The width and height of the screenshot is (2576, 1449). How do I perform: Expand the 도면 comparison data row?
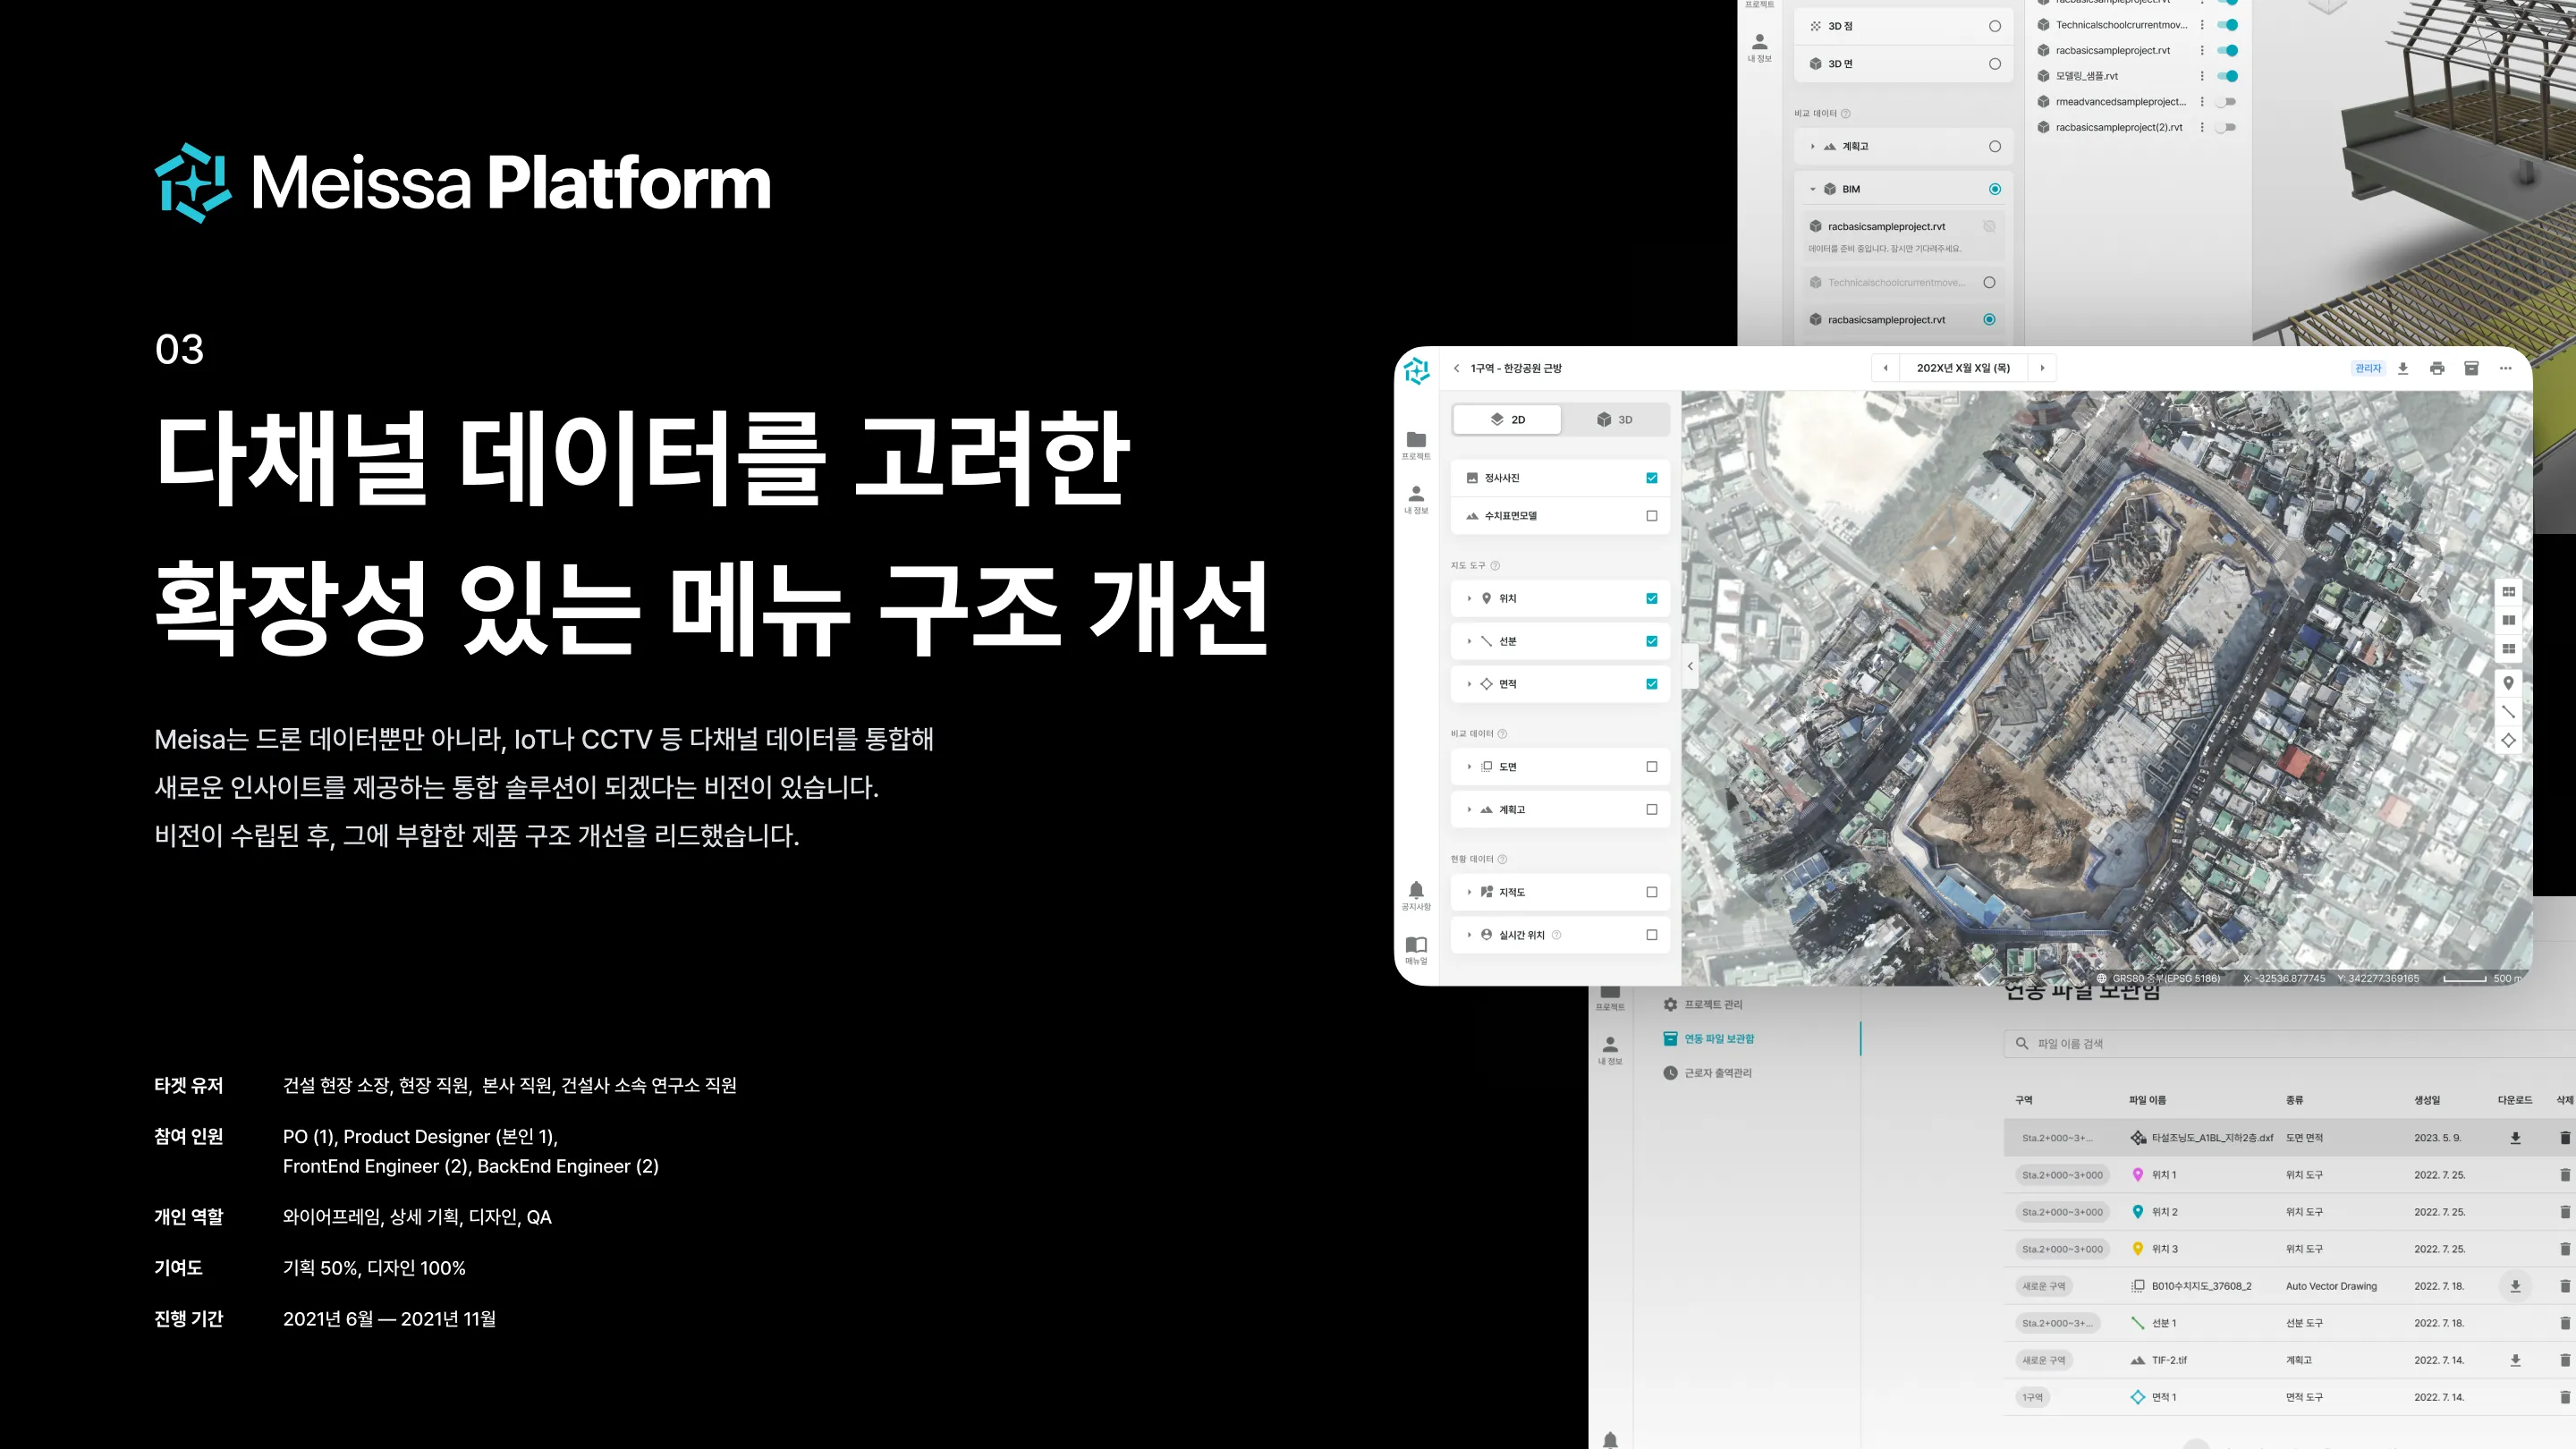[x=1469, y=767]
